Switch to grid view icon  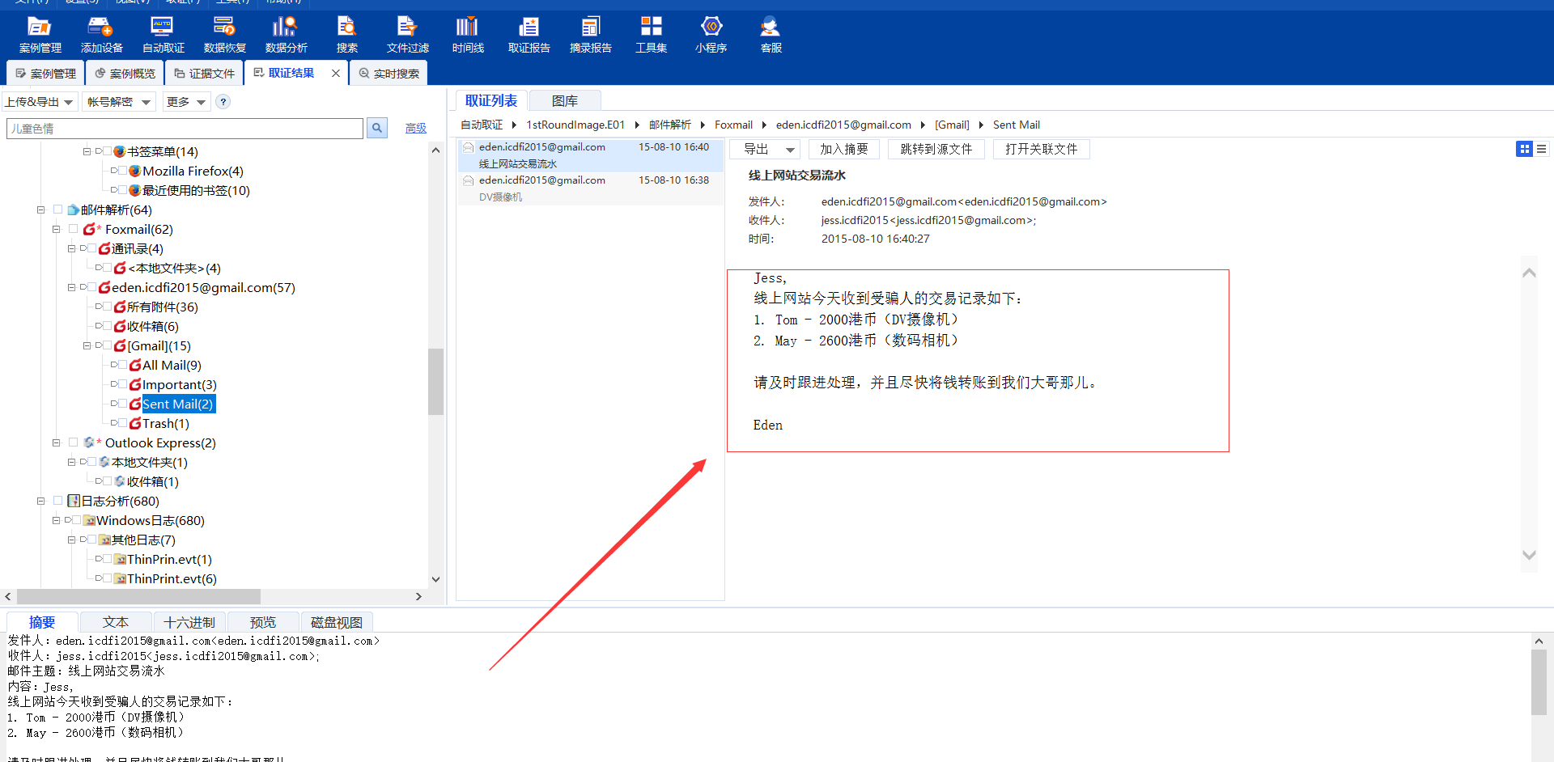point(1524,149)
